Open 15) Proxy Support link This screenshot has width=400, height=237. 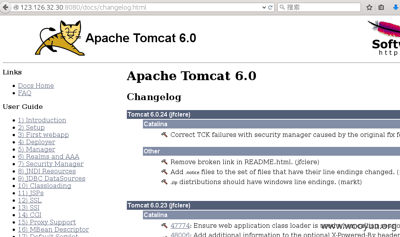(x=47, y=222)
